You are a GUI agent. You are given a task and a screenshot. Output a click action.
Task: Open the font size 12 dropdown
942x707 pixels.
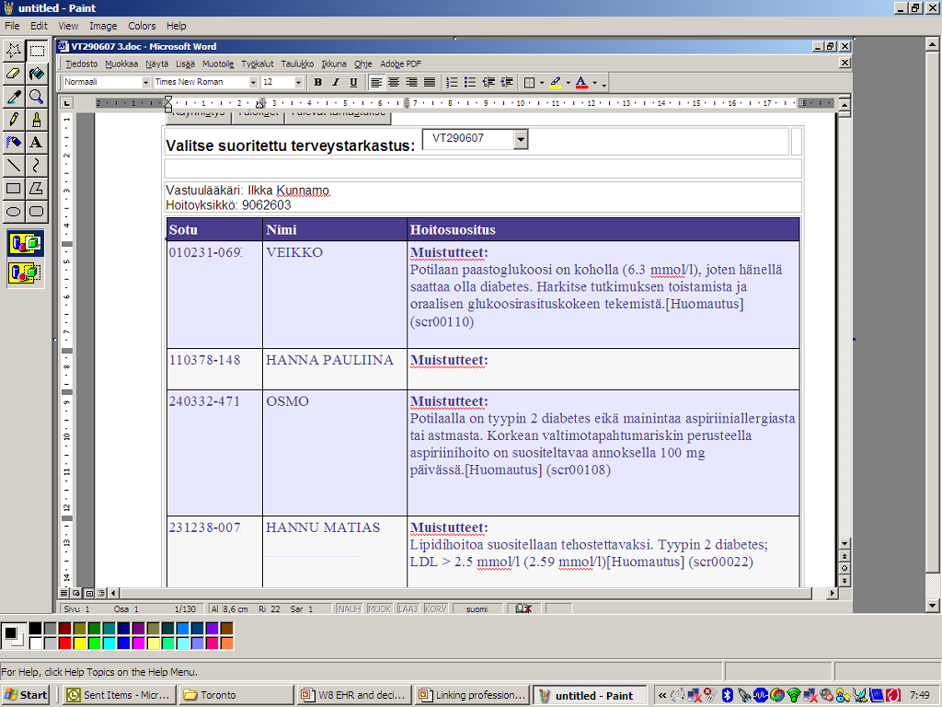[x=299, y=82]
